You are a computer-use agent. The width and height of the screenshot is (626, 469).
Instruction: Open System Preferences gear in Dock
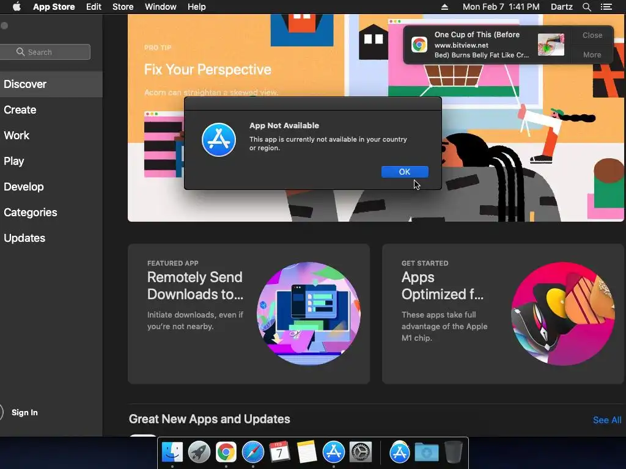coord(361,453)
